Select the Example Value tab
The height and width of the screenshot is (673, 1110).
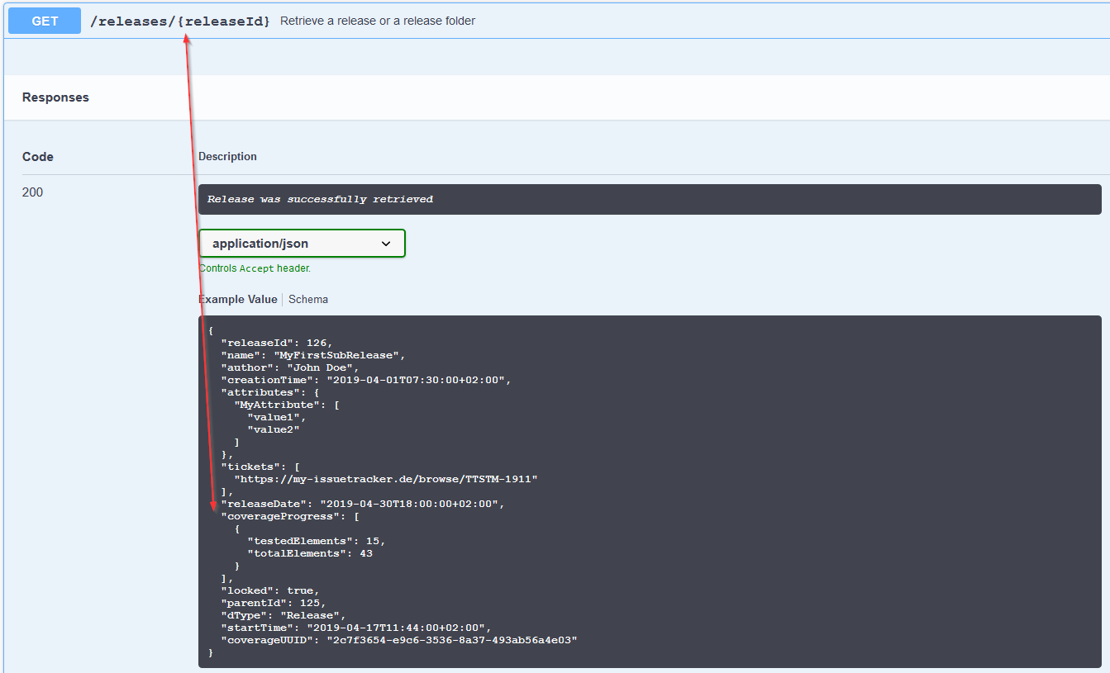coord(238,299)
